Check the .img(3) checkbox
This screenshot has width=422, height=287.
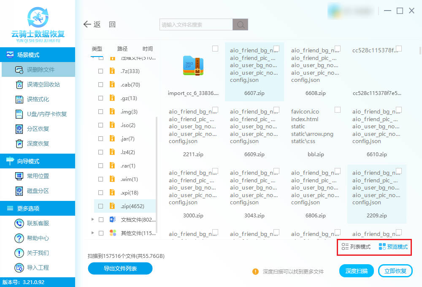(x=101, y=111)
